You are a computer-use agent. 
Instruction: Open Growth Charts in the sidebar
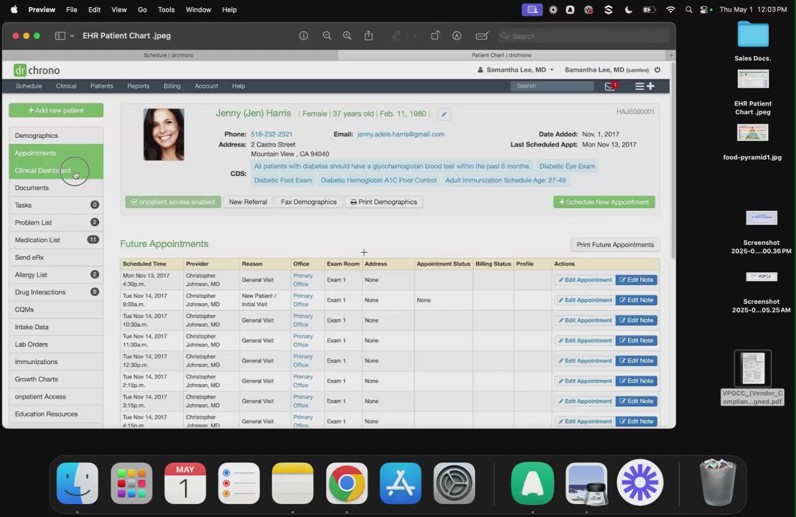(56, 379)
